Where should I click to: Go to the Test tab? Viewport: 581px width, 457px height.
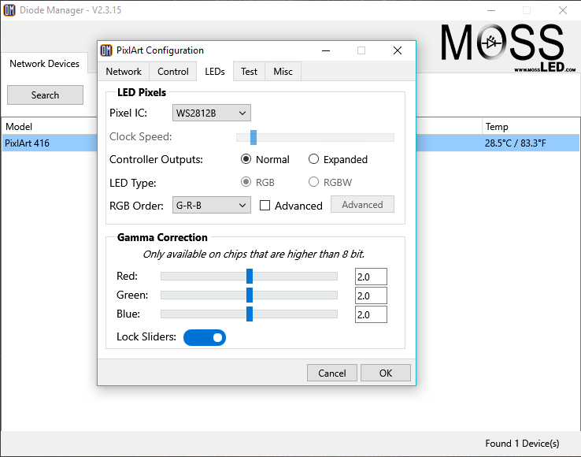(x=250, y=72)
